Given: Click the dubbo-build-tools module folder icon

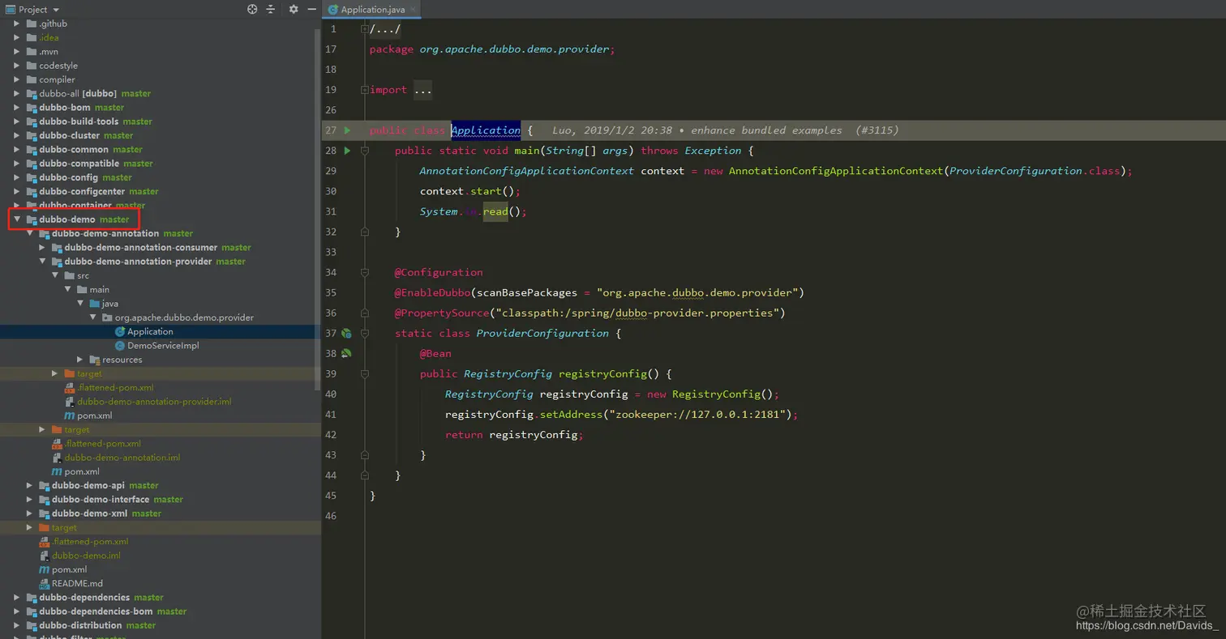Looking at the screenshot, I should coord(32,121).
